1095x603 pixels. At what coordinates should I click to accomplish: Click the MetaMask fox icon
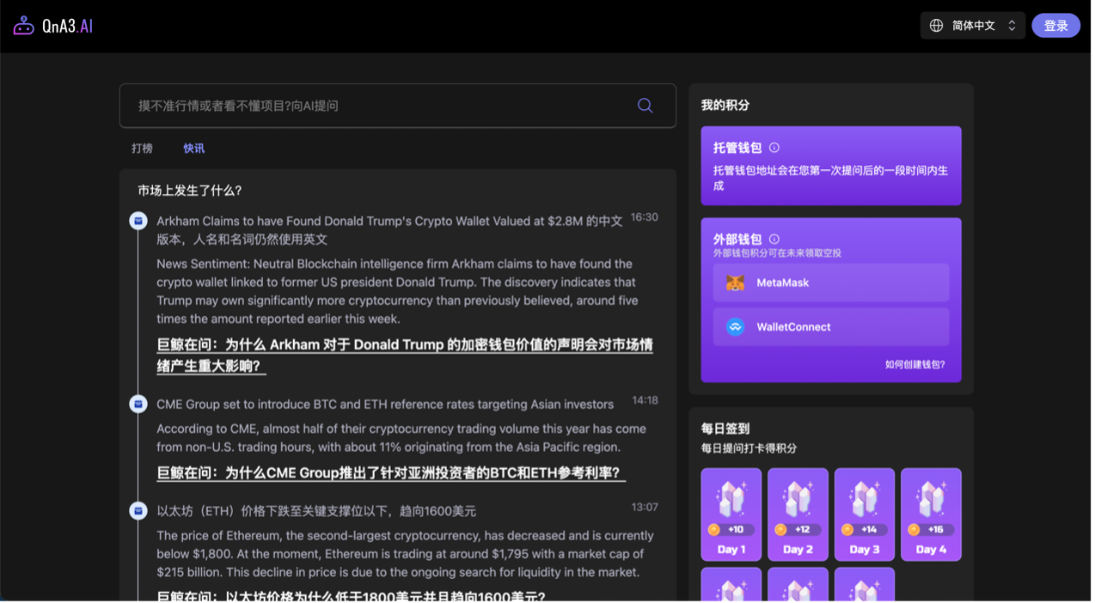tap(735, 283)
